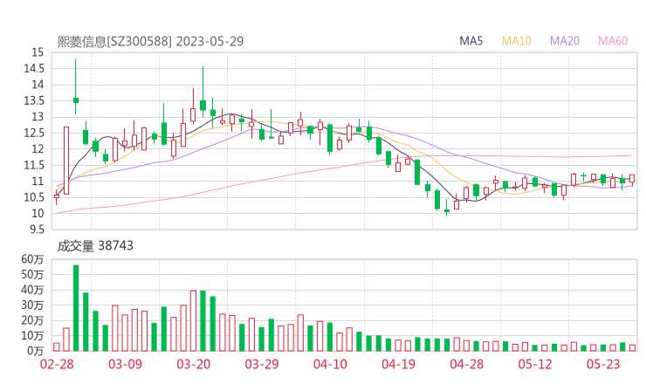
Task: Click the tall red candlestick after 02-28
Action: point(66,161)
